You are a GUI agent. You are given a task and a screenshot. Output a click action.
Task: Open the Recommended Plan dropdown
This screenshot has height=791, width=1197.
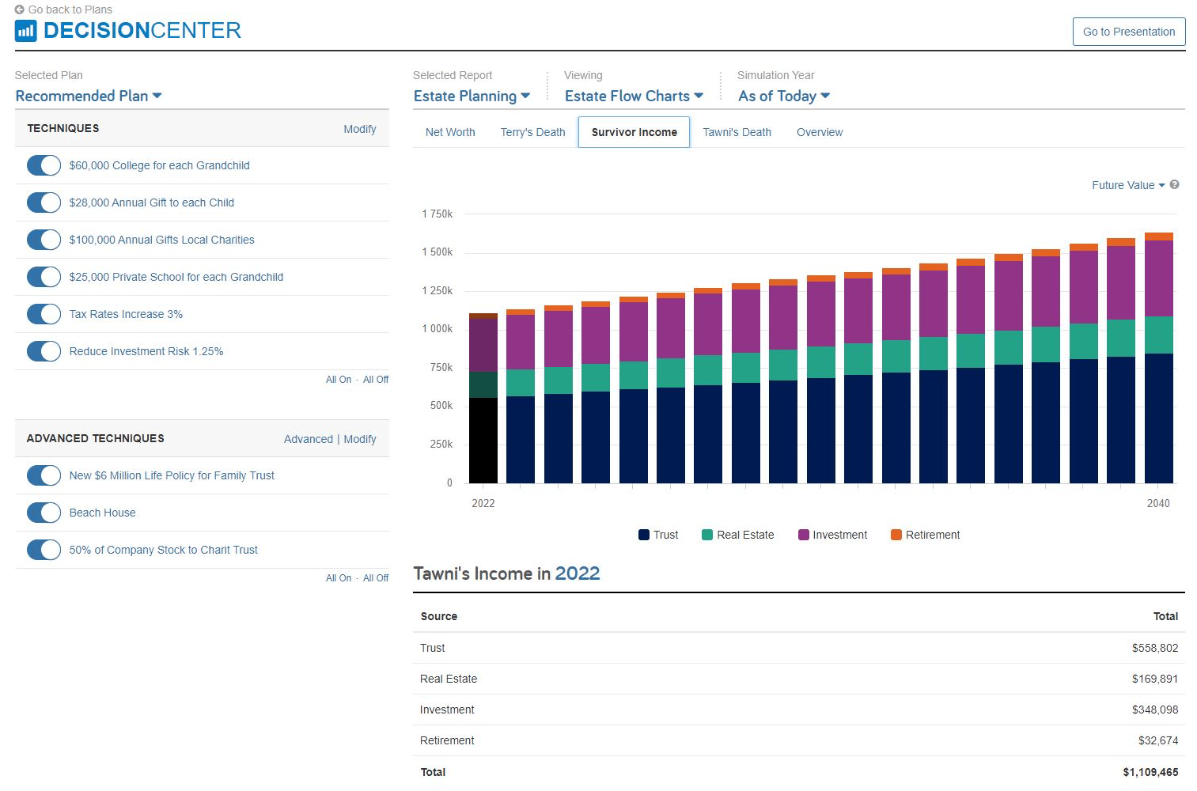89,96
